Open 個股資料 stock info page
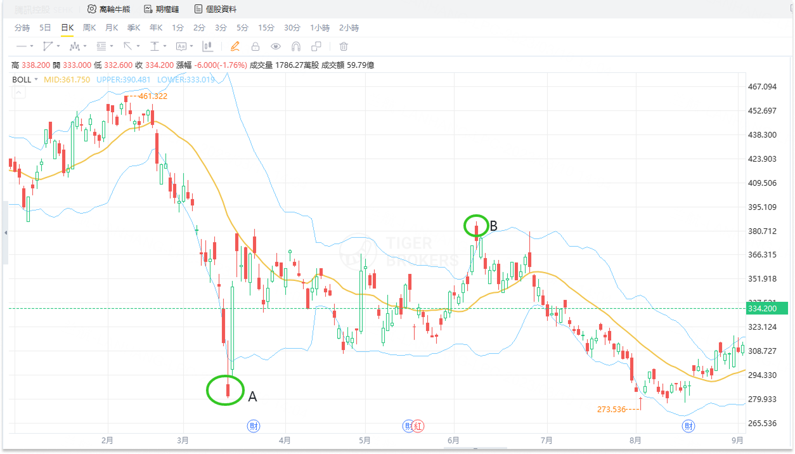Screen dimensions: 795x454 (x=216, y=9)
